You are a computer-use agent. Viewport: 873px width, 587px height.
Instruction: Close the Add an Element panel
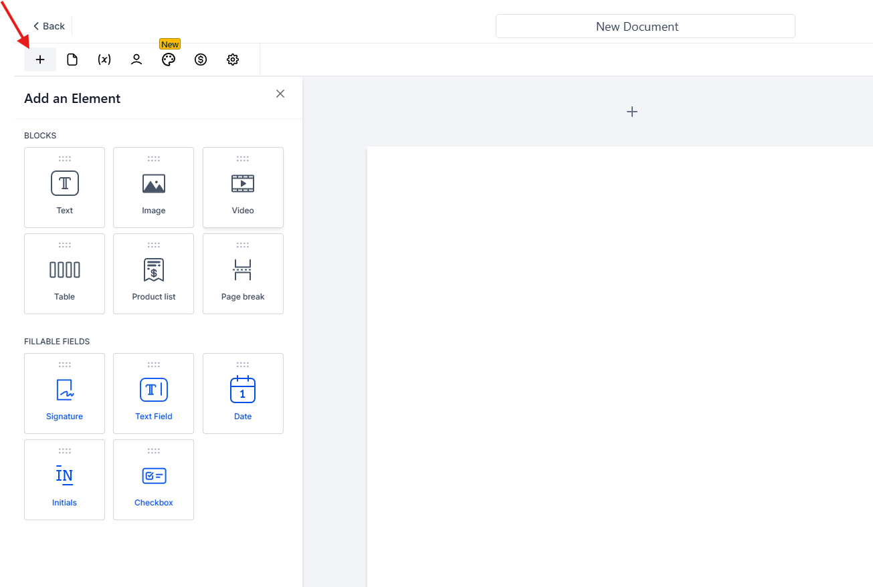point(280,94)
